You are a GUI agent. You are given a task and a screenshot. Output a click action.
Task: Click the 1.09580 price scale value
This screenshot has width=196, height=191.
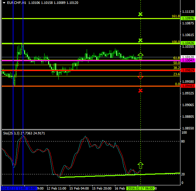pyautogui.click(x=188, y=82)
